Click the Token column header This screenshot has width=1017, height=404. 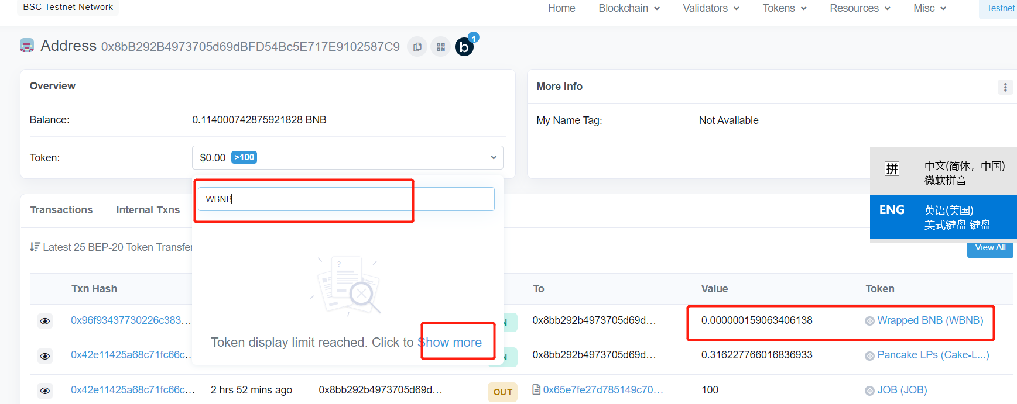coord(880,289)
